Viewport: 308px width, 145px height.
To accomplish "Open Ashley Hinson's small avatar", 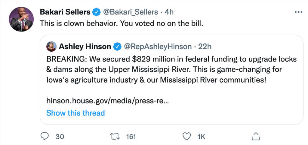I will [51, 47].
